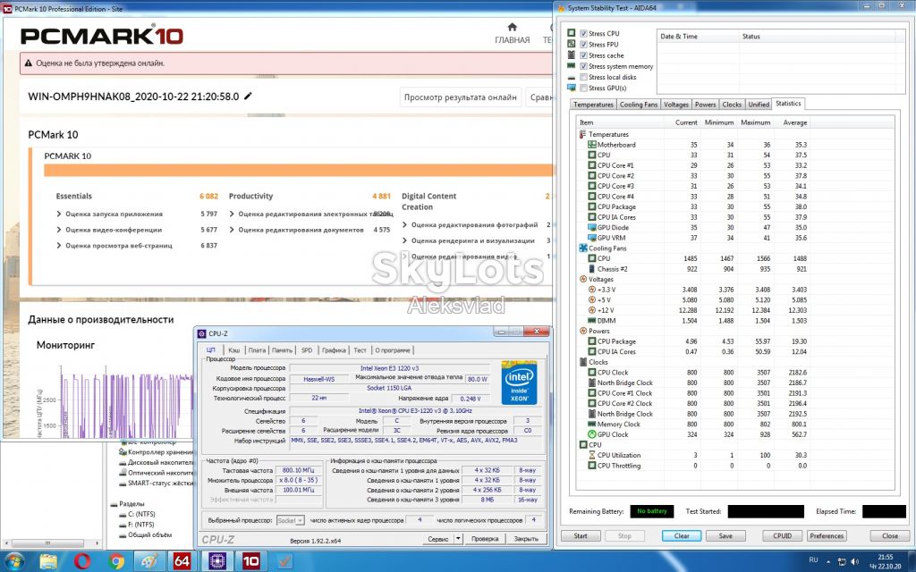916x572 pixels.
Task: Click the orange PCMARK 10 score bar
Action: tap(298, 171)
